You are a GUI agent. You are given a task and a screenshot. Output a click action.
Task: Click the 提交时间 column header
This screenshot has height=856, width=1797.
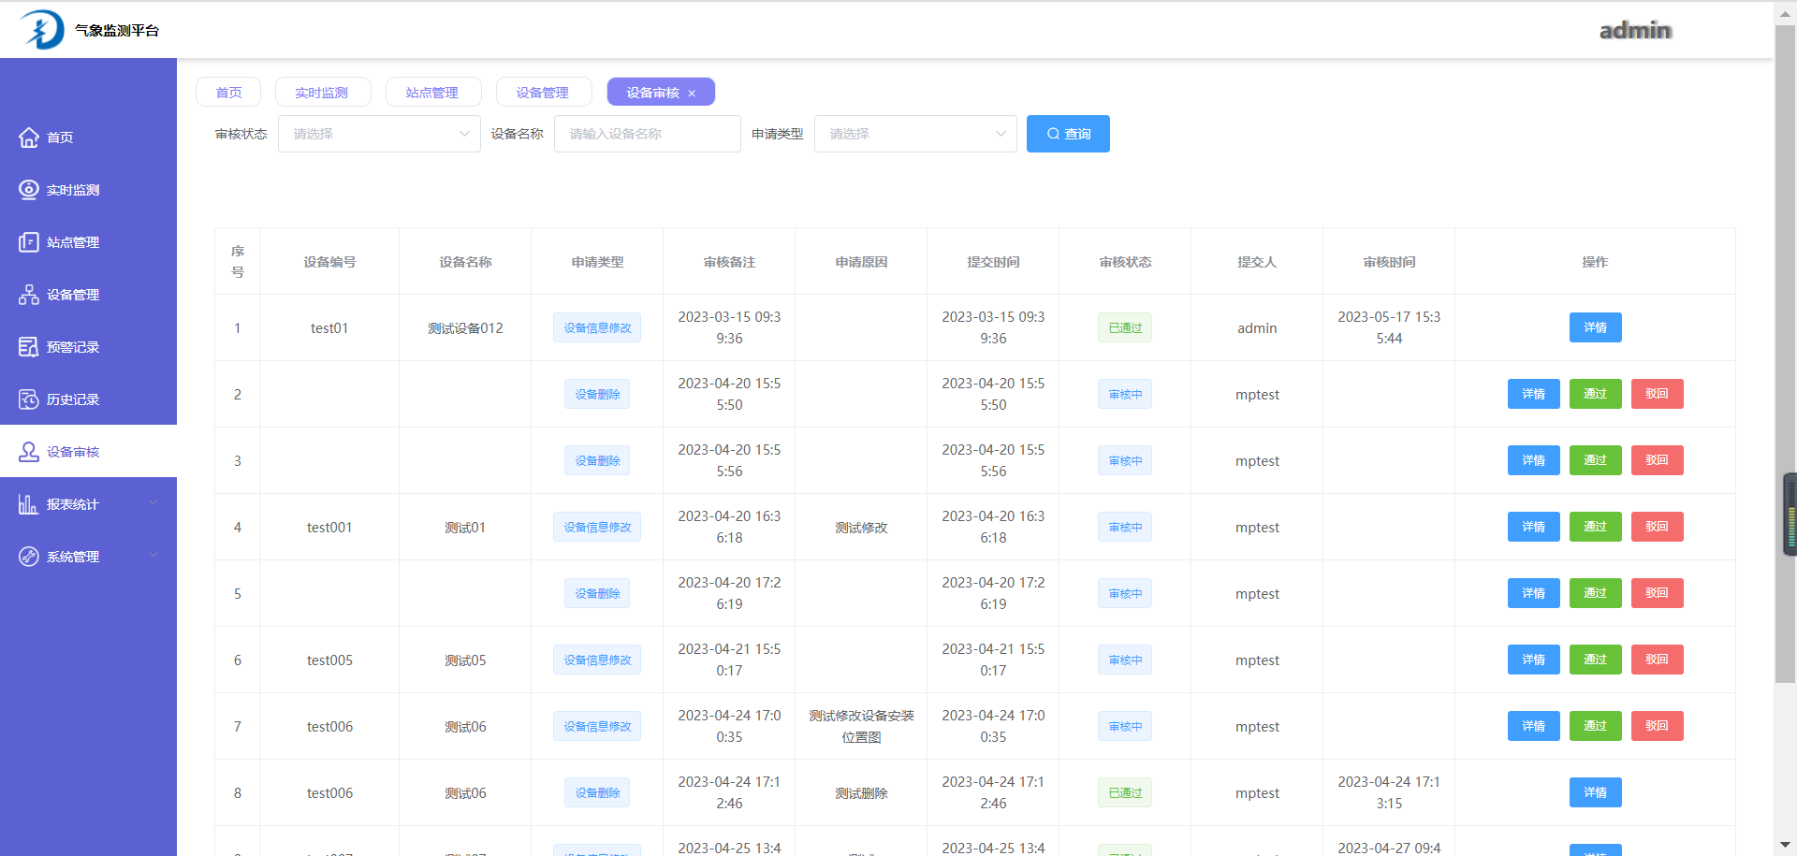[993, 262]
